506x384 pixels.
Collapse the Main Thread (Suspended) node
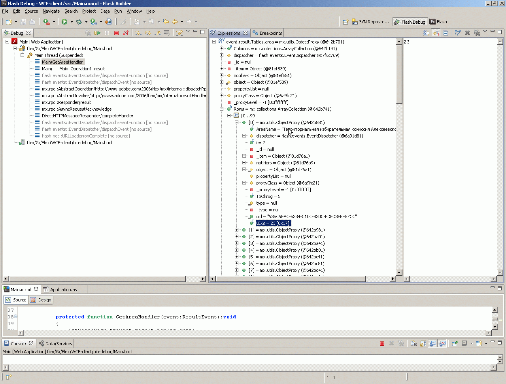[x=23, y=55]
